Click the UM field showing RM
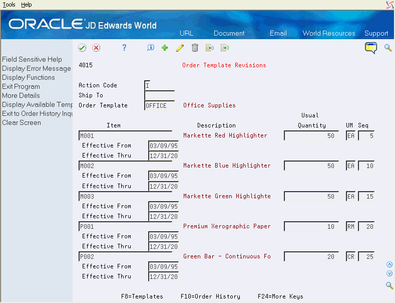395x303 pixels. point(350,226)
